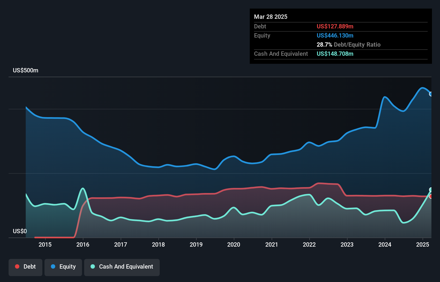The width and height of the screenshot is (440, 282).
Task: Click the 2015 x-axis label
Action: pos(45,244)
